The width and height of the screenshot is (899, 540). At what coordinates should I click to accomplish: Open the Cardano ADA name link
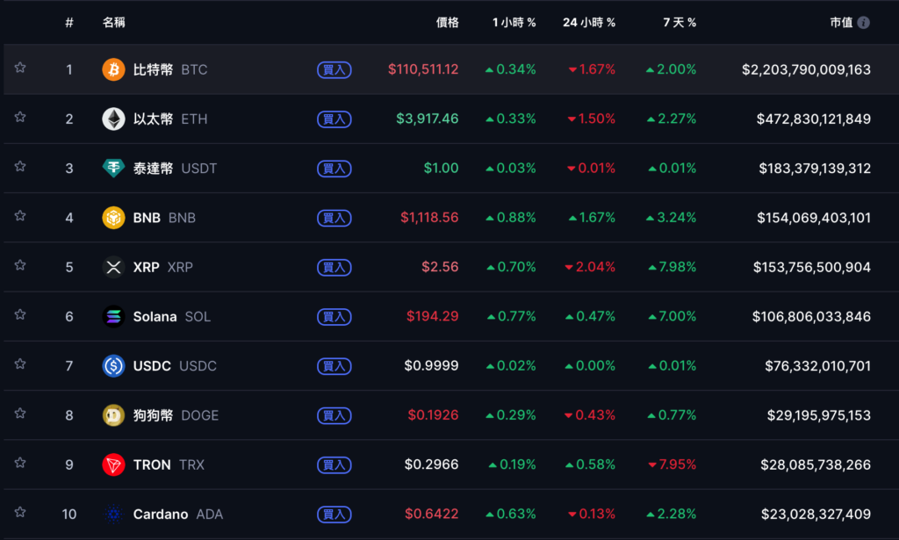177,515
